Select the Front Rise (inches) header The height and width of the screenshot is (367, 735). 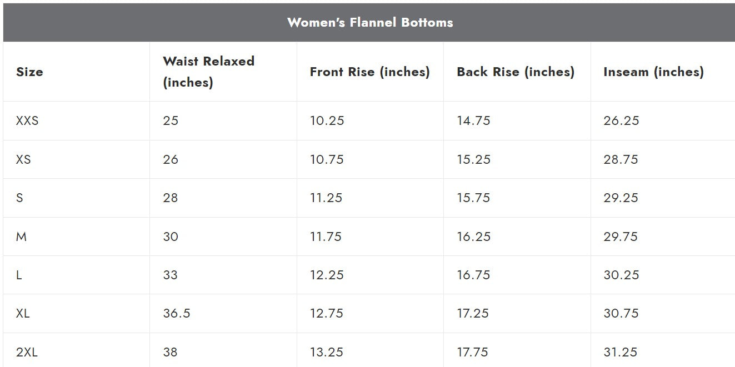tap(369, 72)
